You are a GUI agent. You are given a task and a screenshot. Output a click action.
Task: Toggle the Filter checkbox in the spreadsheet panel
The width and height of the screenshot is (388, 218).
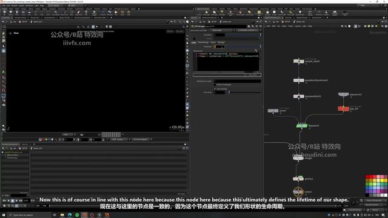(x=3, y=196)
